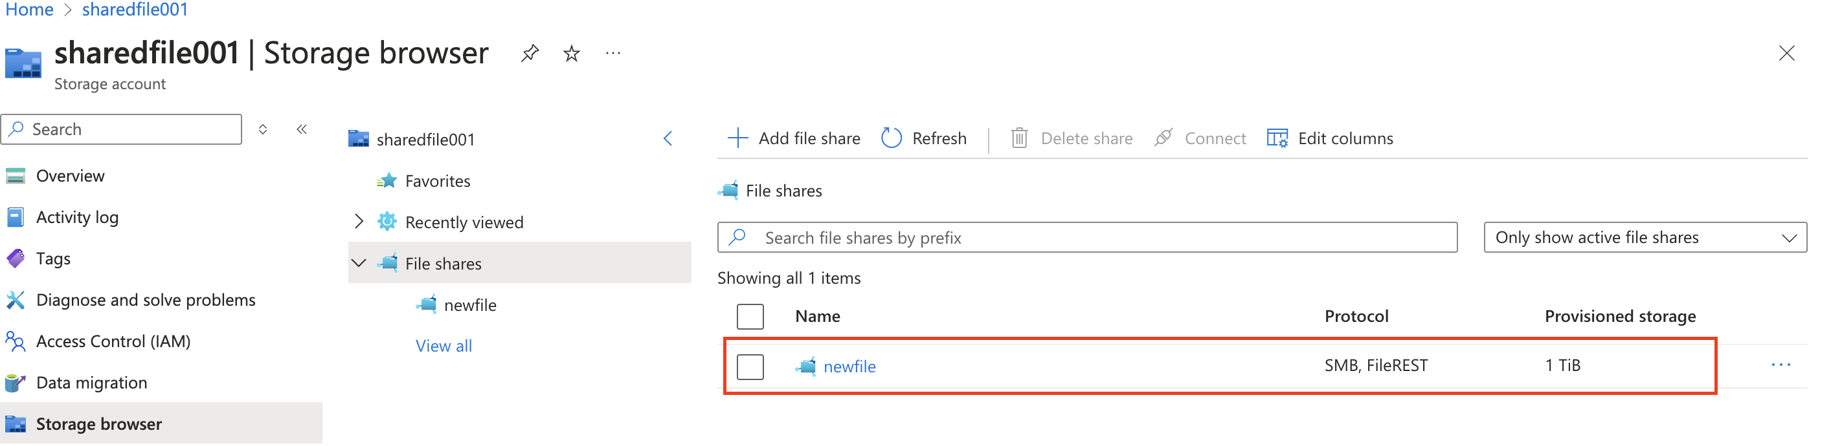Viewport: 1831px width, 446px height.
Task: Select newfile in the tree panel
Action: pyautogui.click(x=470, y=305)
